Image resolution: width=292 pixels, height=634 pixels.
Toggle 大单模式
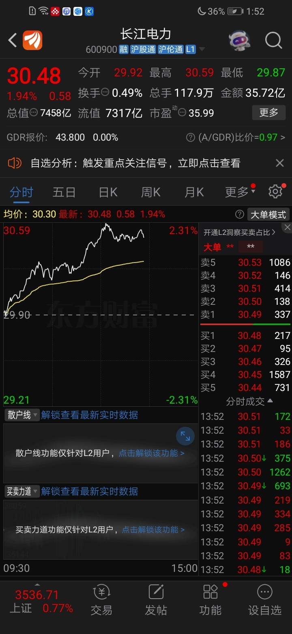click(x=268, y=214)
